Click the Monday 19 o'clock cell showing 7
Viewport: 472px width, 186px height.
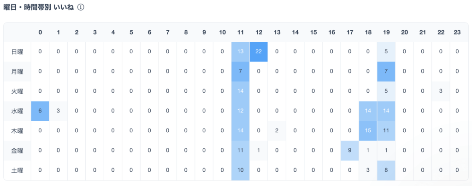pos(386,71)
